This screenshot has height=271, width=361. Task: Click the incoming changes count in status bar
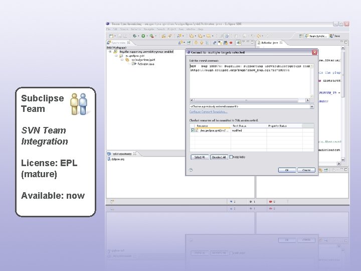pos(233,202)
